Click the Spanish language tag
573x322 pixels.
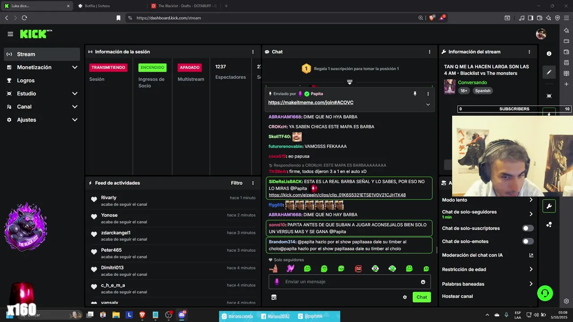pos(483,91)
